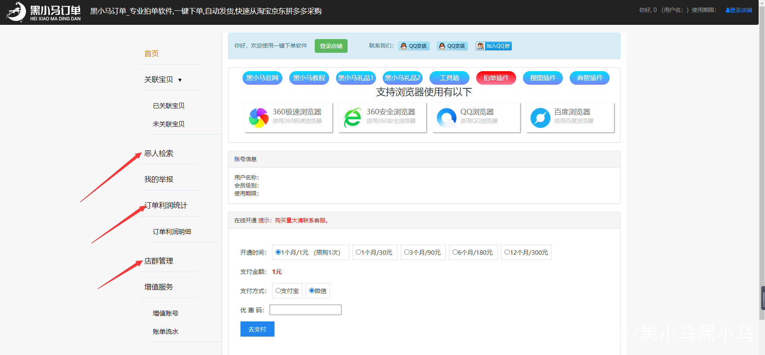This screenshot has height=355, width=765.
Task: Click the 黑小马礼品1 pill button
Action: (356, 78)
